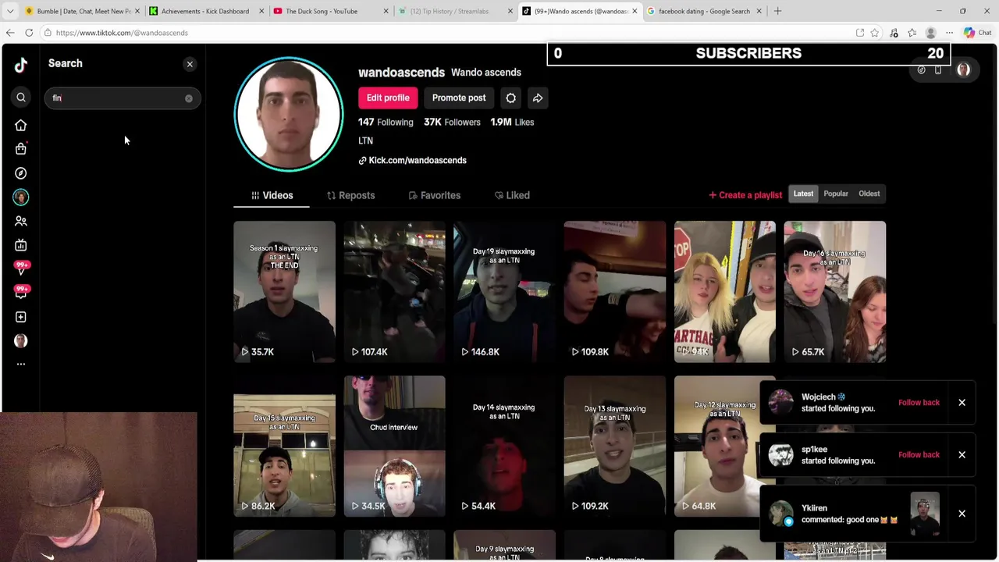This screenshot has width=999, height=562.
Task: Follow back Wojciech
Action: tap(919, 403)
